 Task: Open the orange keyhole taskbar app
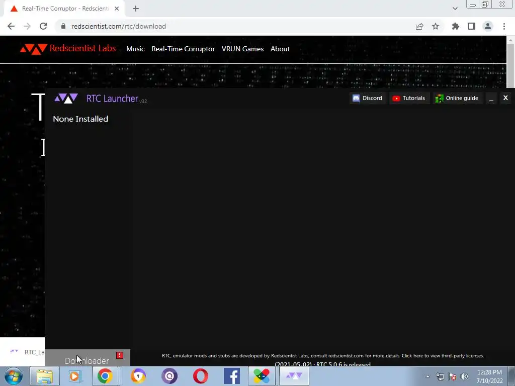138,376
